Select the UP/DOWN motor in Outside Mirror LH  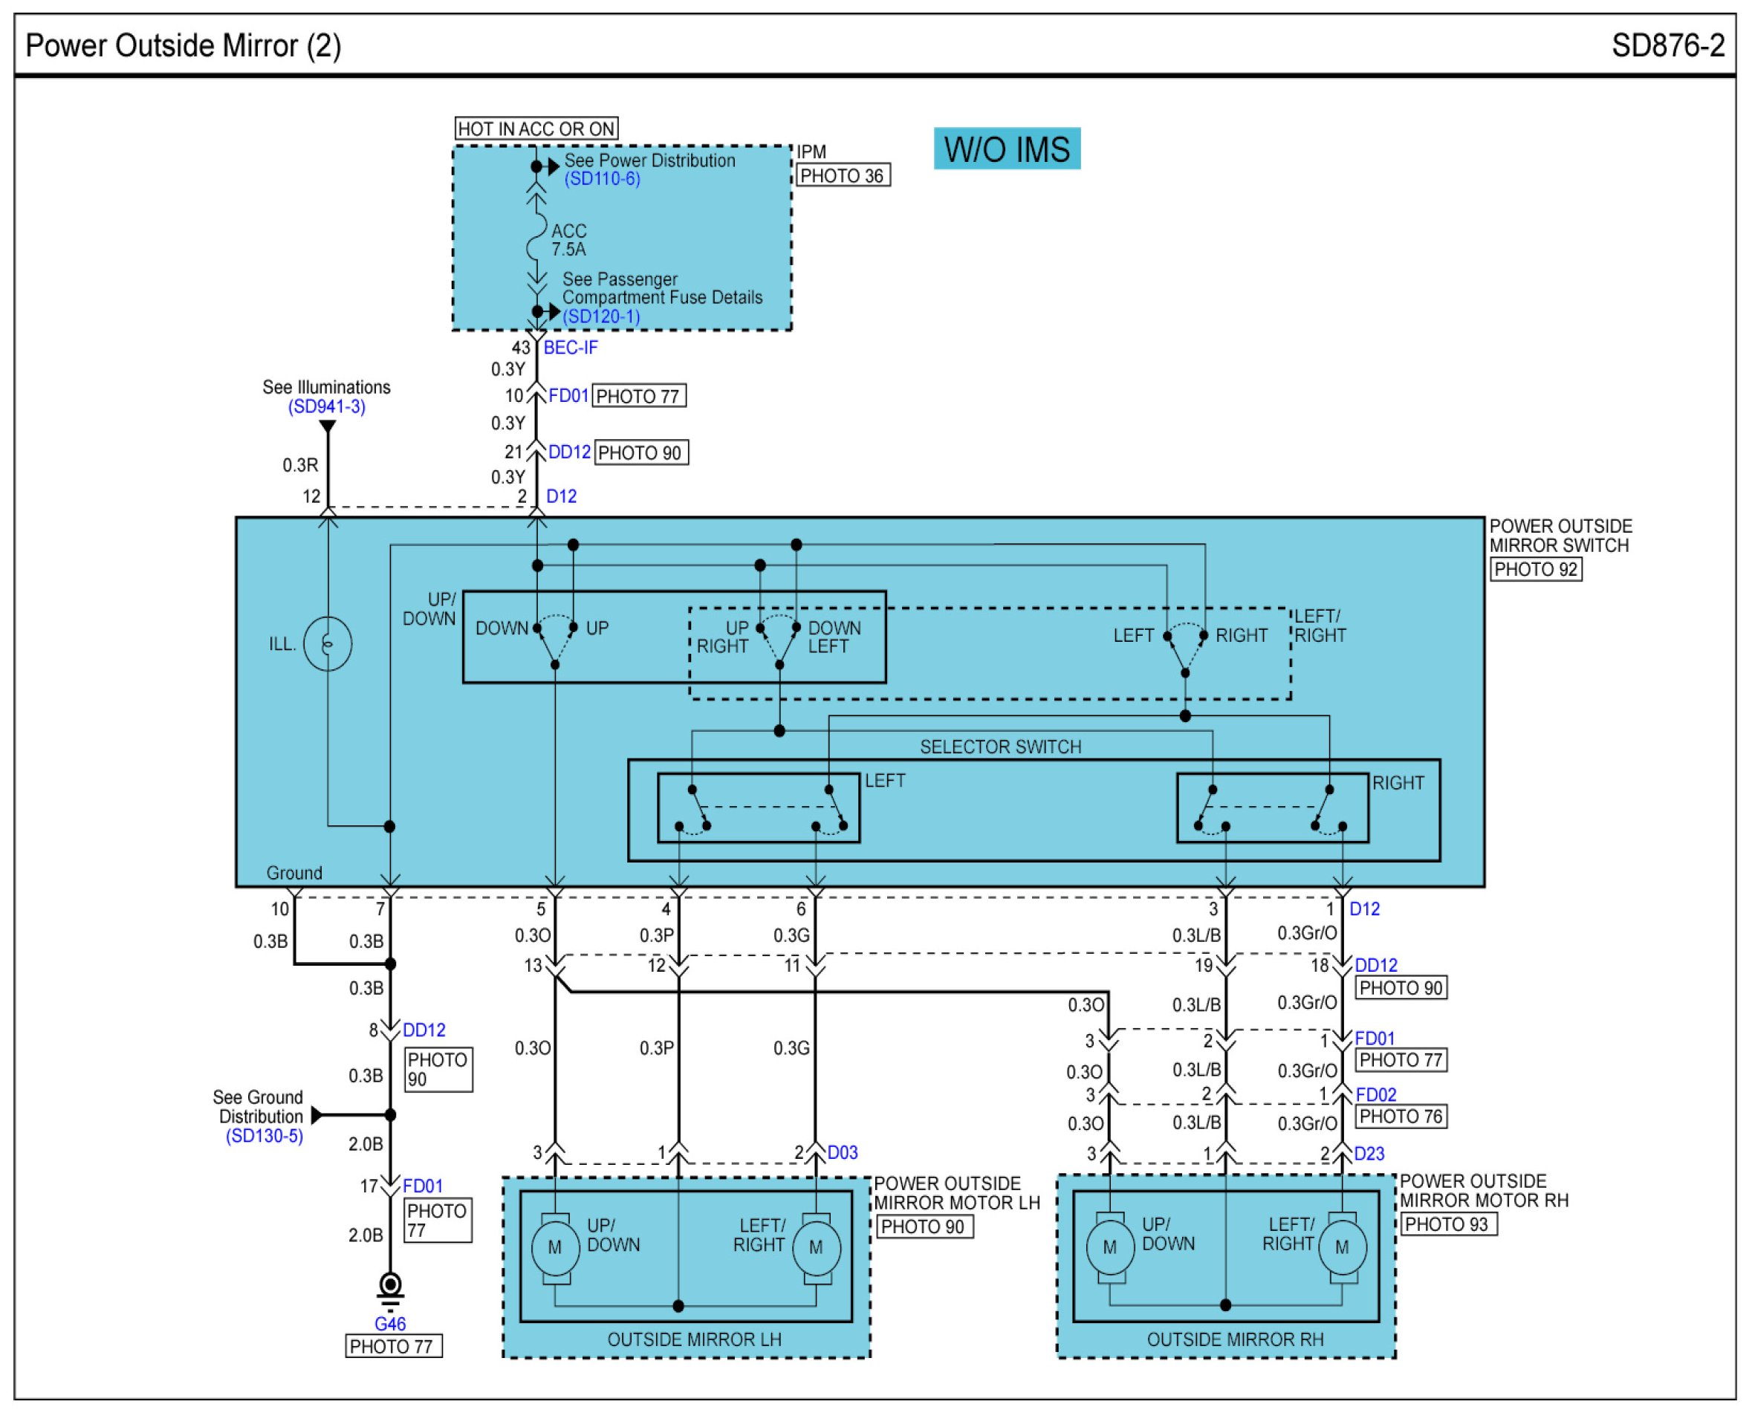[x=554, y=1248]
